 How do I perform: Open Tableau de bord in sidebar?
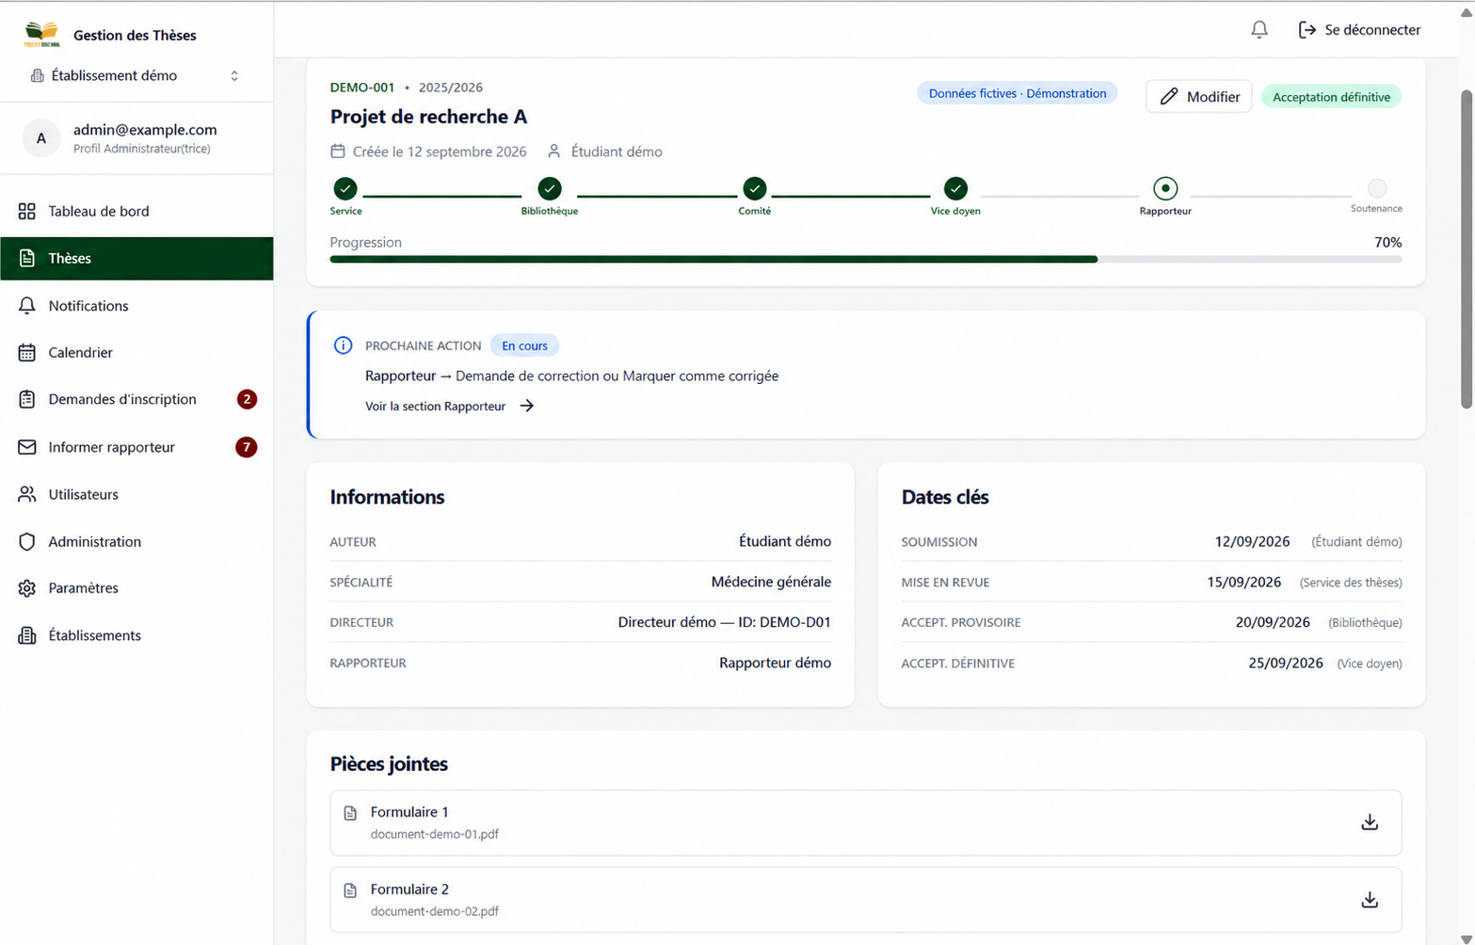136,211
